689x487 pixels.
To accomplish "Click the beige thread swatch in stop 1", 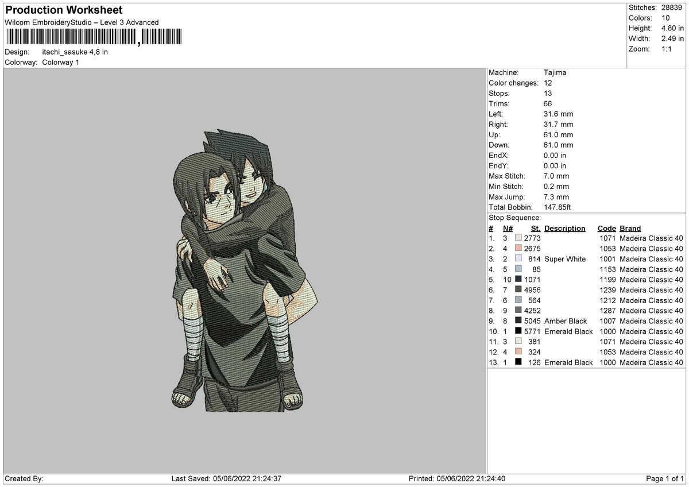I will (520, 238).
